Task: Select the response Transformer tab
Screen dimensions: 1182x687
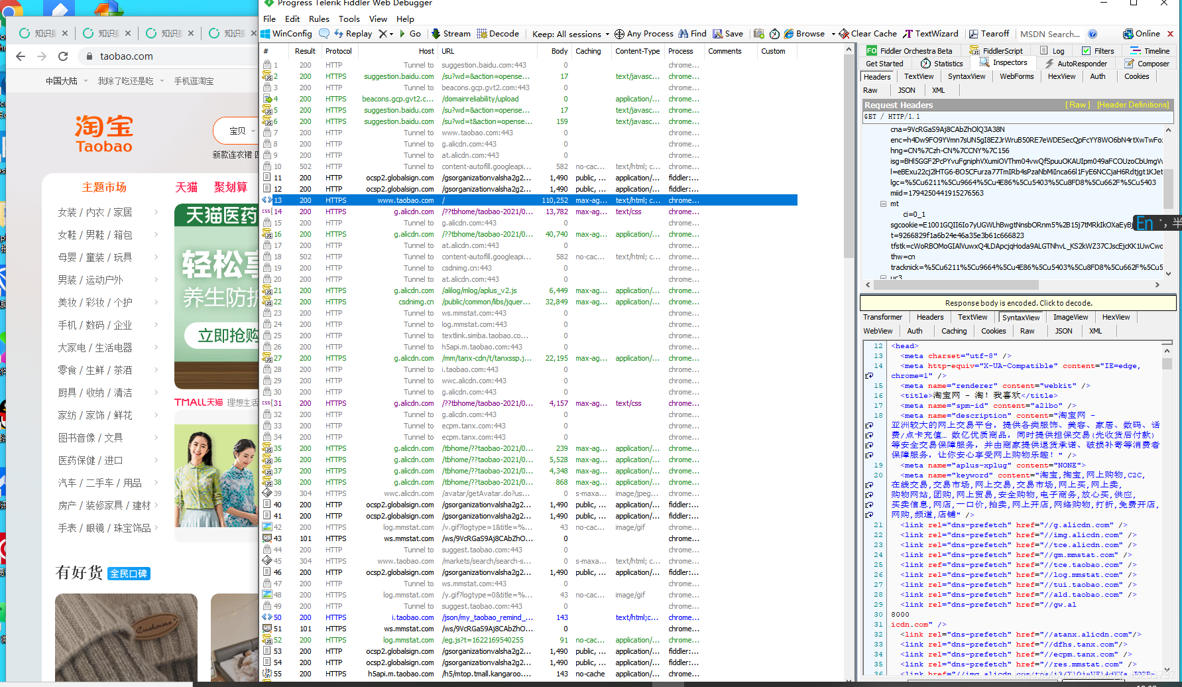Action: pos(882,317)
